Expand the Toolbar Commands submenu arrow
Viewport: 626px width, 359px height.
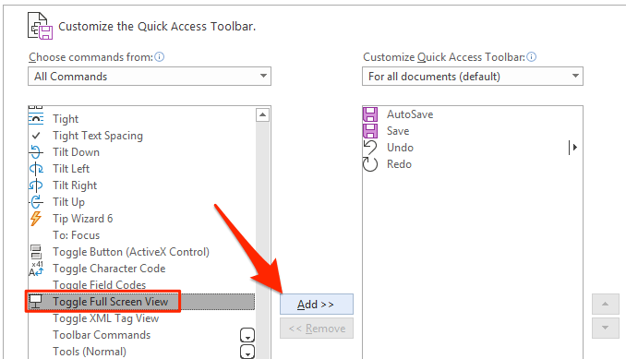point(247,335)
